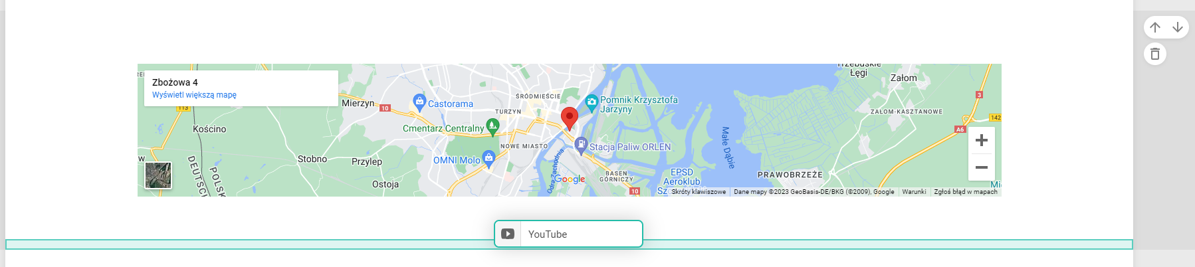Zoom in on the map

(982, 140)
